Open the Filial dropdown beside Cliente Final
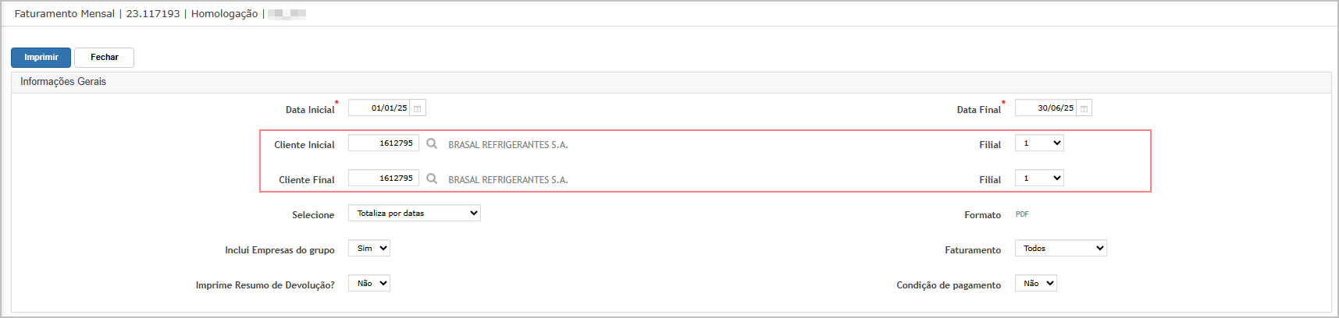This screenshot has width=1339, height=318. (1039, 178)
